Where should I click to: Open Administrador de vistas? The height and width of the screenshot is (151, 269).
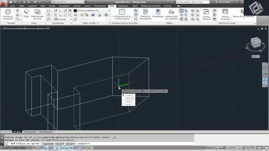(x=37, y=14)
